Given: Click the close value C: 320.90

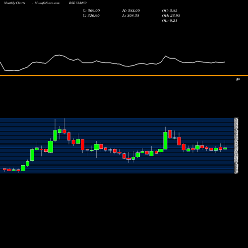Looking at the screenshot, I should 91,16.
